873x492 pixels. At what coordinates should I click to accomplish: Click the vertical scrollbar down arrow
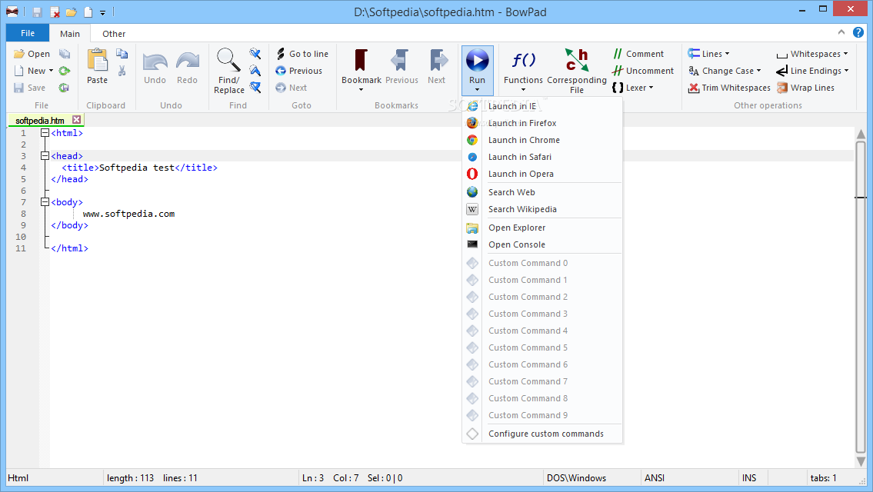(861, 461)
